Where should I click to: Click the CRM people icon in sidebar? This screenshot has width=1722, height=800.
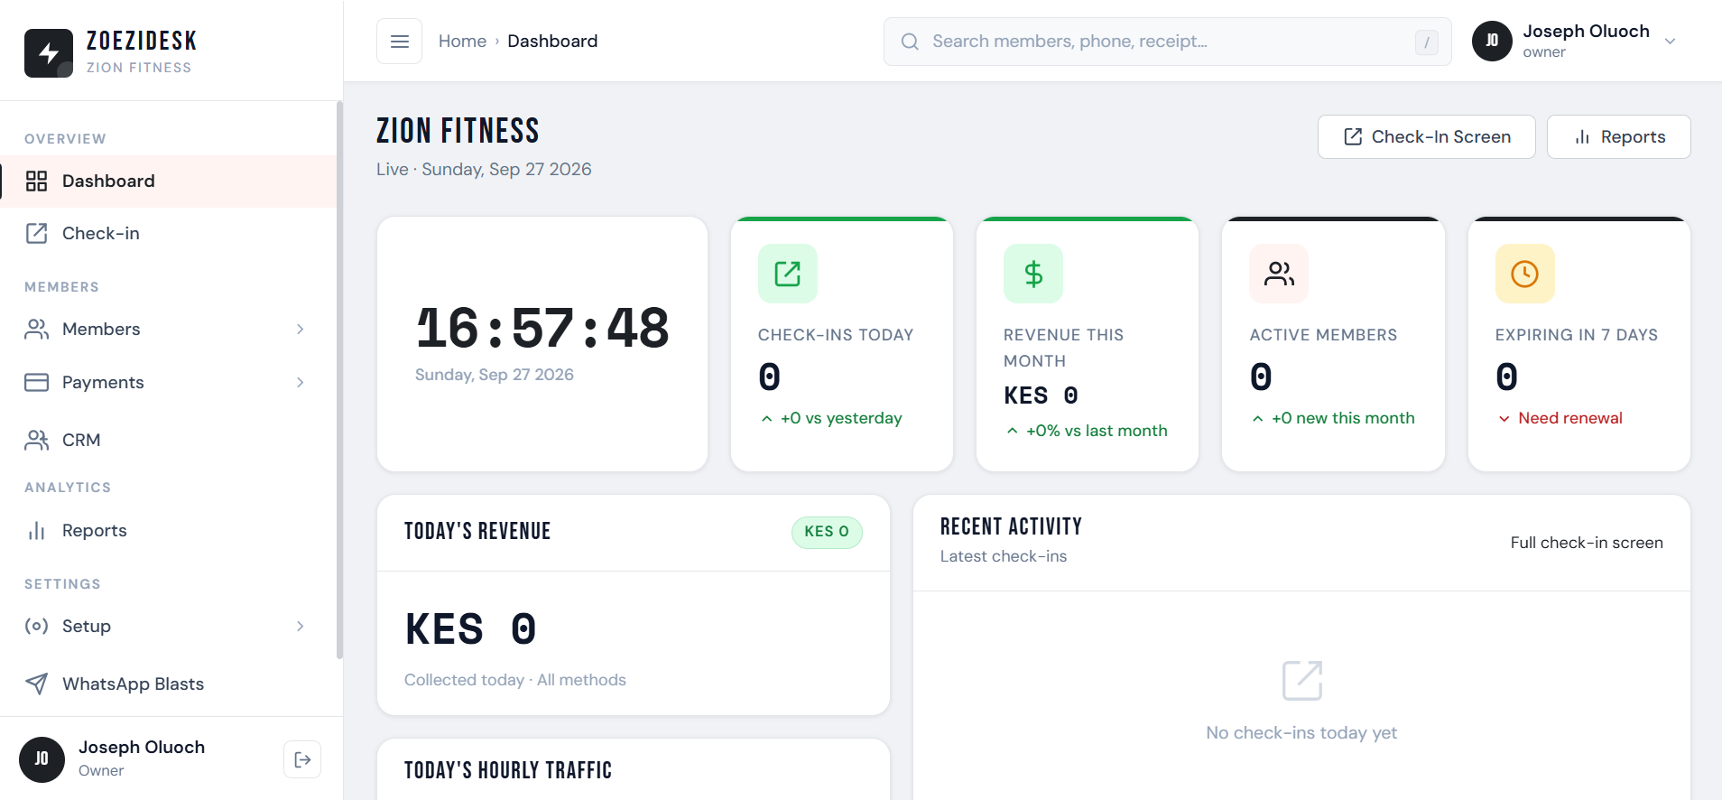(x=36, y=440)
